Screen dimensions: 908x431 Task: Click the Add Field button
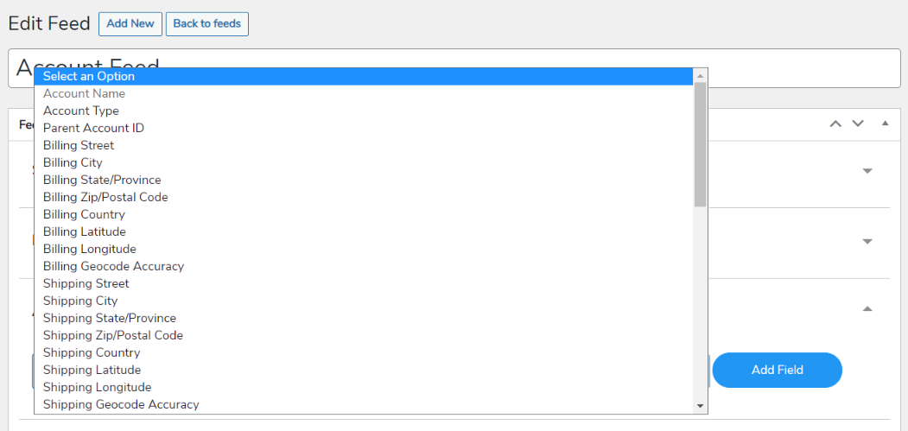[x=777, y=370]
